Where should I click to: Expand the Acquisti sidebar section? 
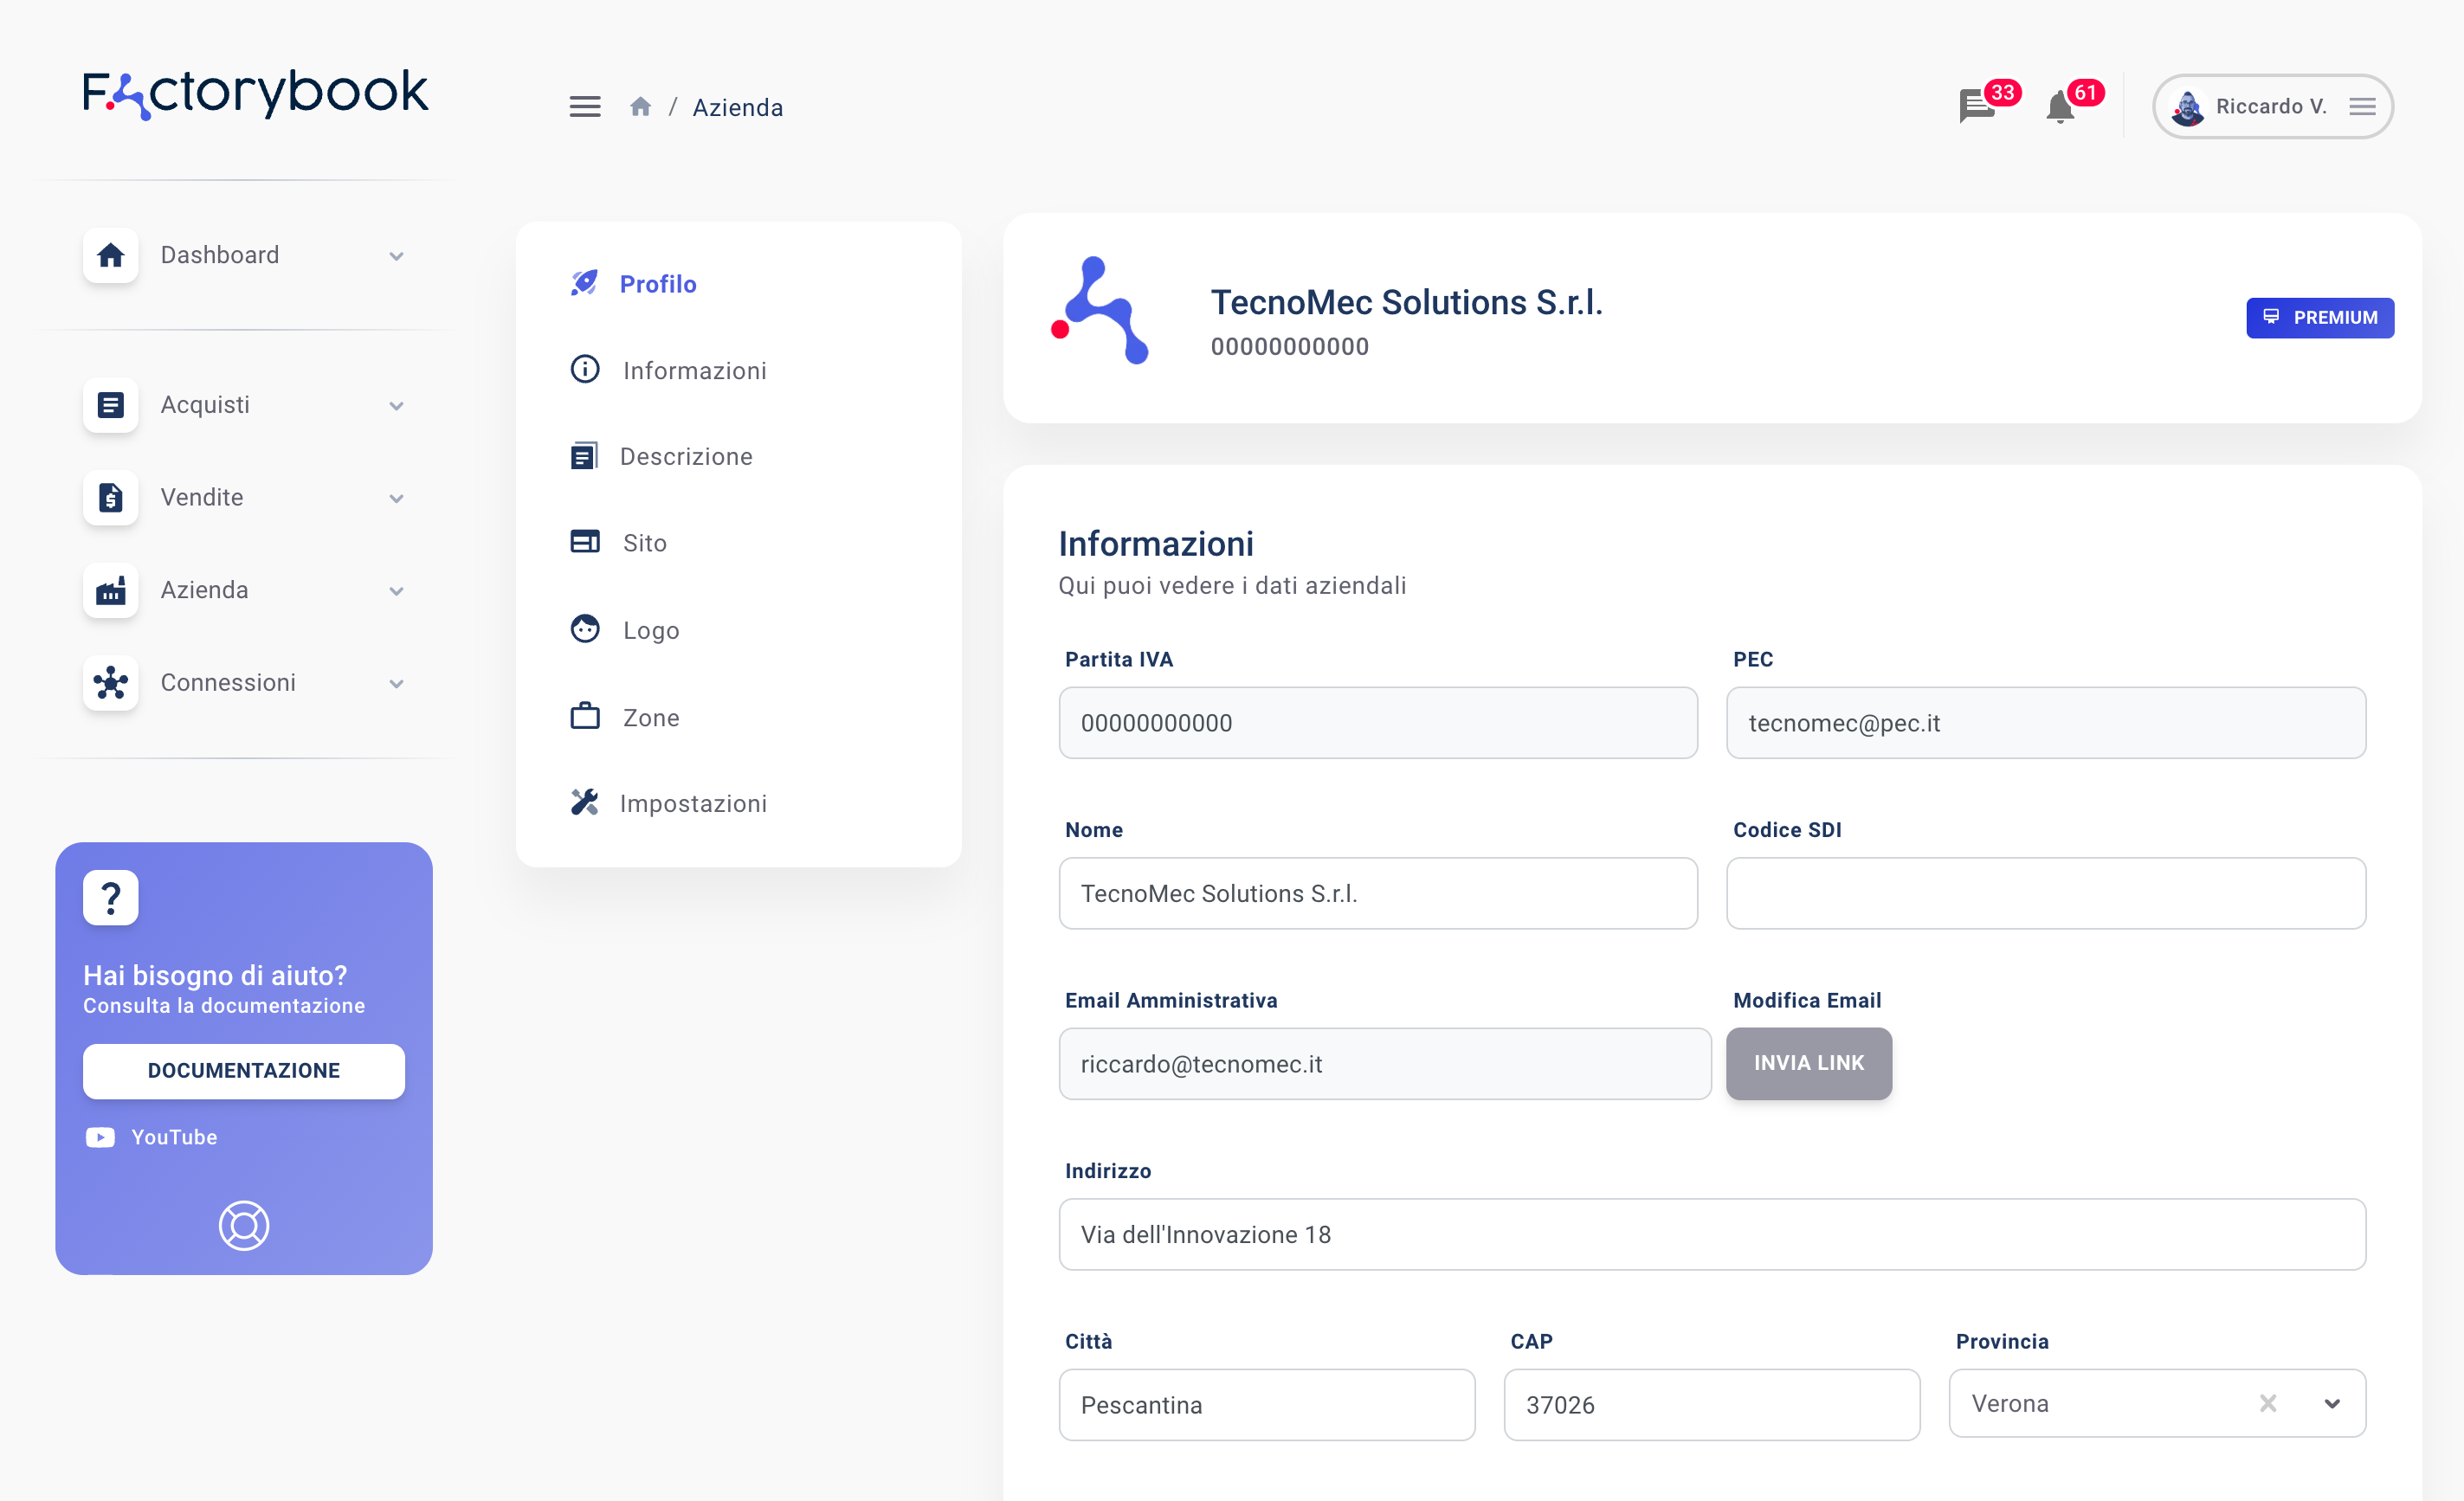396,406
